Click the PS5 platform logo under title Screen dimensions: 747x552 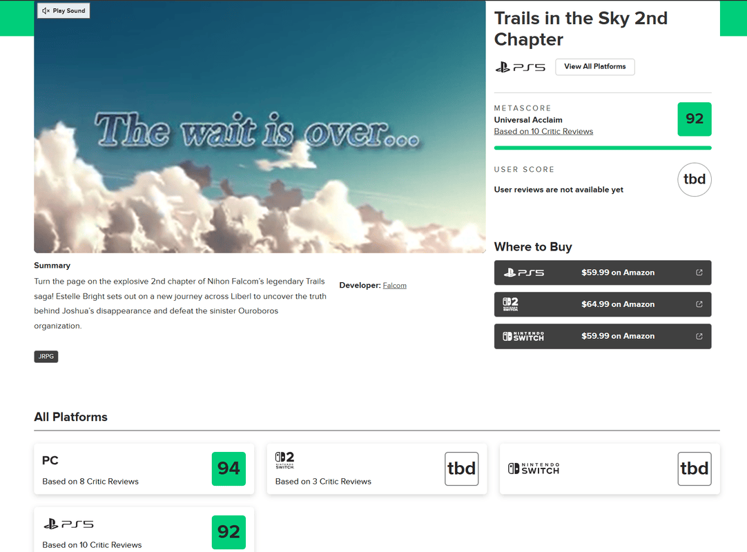520,67
